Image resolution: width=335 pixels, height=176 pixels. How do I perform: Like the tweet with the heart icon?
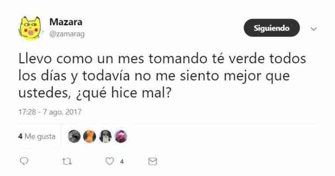point(110,161)
